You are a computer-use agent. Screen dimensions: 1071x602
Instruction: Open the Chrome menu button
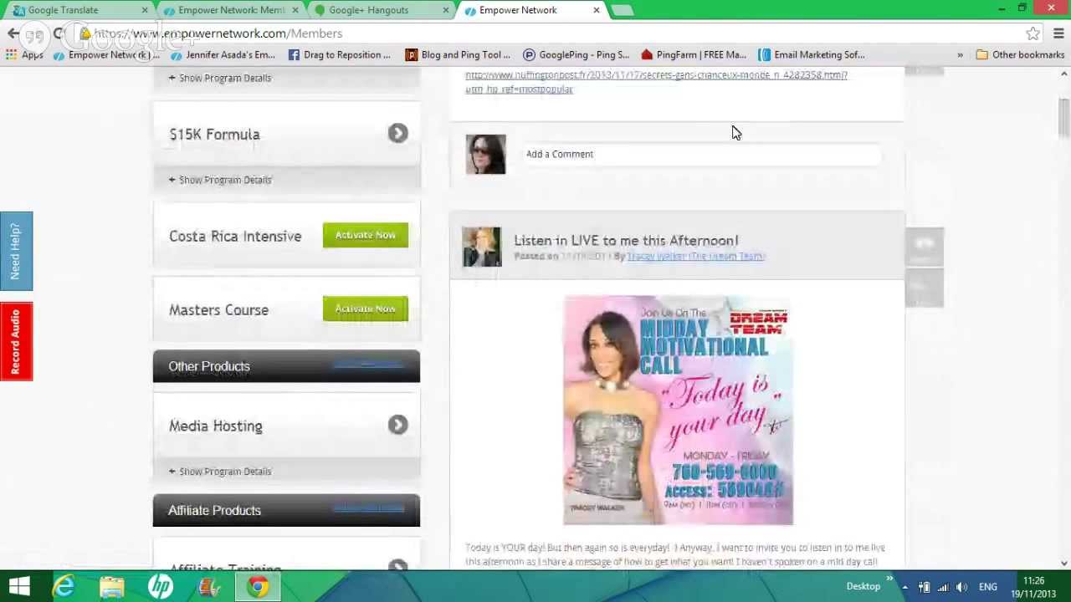(1058, 33)
